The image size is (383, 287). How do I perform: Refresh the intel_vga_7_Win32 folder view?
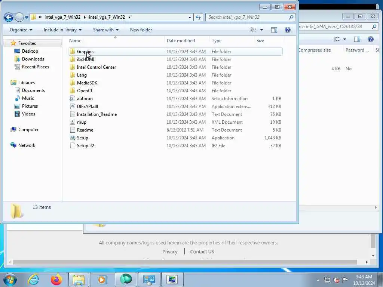click(198, 17)
